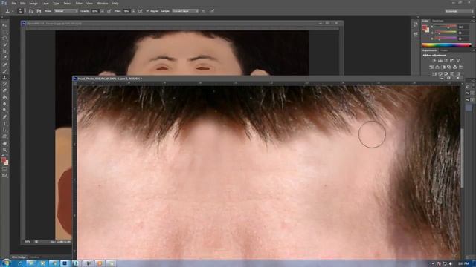This screenshot has height=267, width=476.
Task: Add a Curves adjustment
Action: pyautogui.click(x=446, y=61)
